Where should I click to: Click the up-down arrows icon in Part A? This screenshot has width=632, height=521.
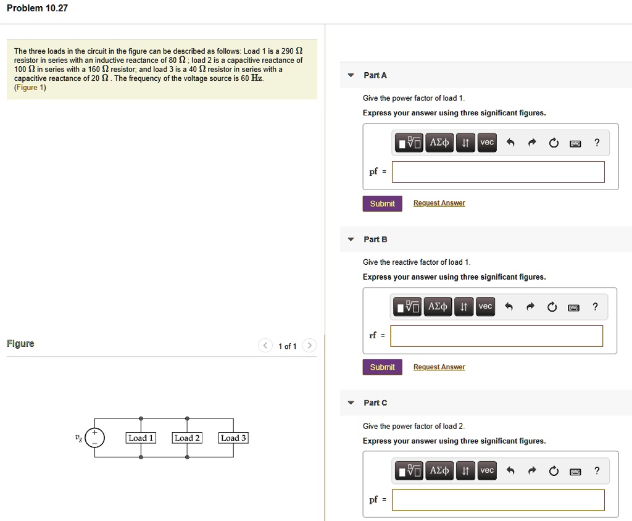point(465,142)
